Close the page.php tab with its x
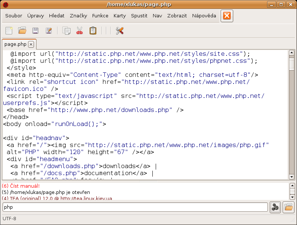297x225 pixels. point(31,44)
